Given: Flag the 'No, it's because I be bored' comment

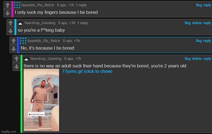Looking at the screenshot, I should click(199, 41).
